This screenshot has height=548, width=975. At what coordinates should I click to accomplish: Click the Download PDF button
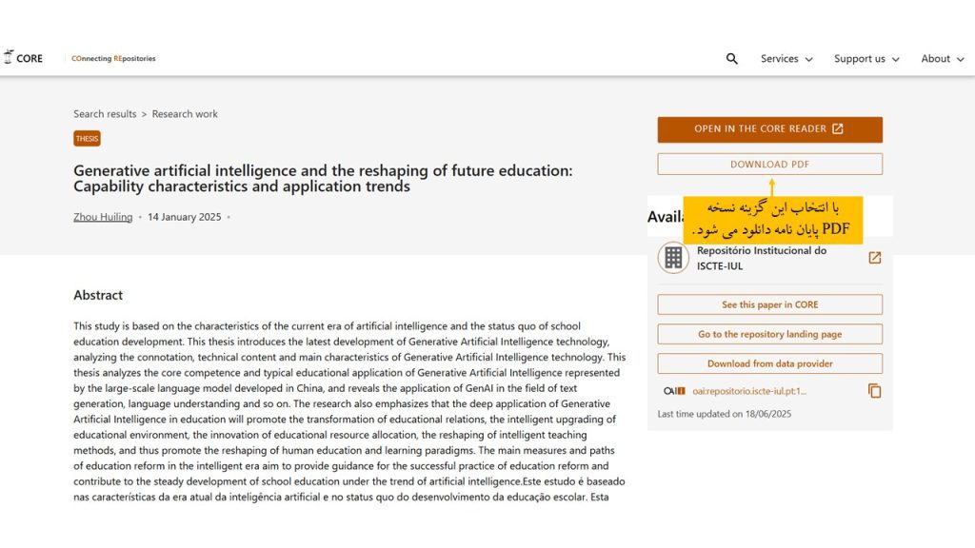click(x=769, y=164)
